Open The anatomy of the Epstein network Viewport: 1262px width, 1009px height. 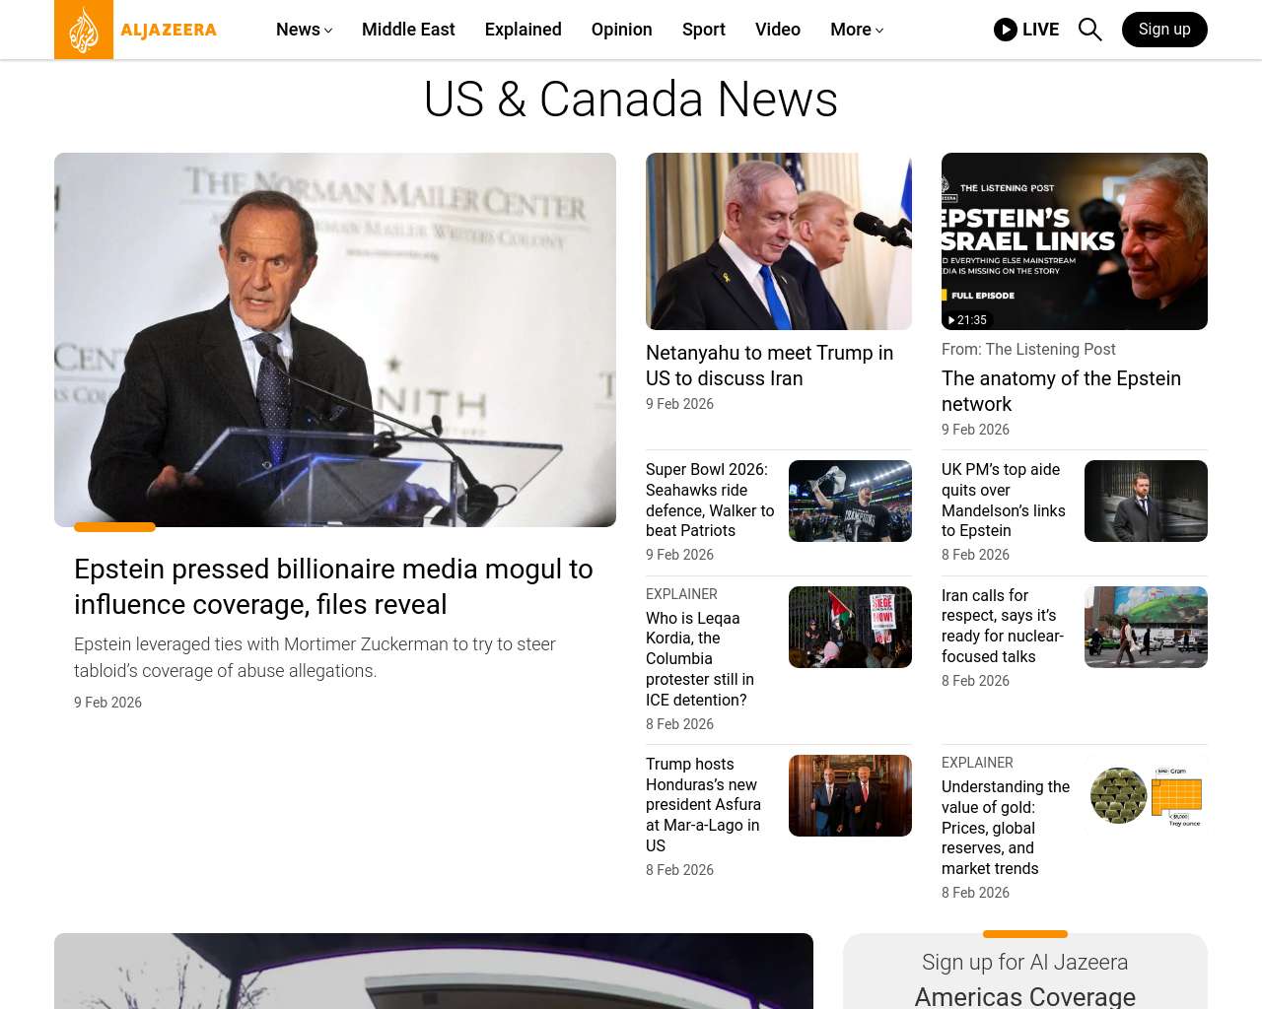click(1061, 391)
